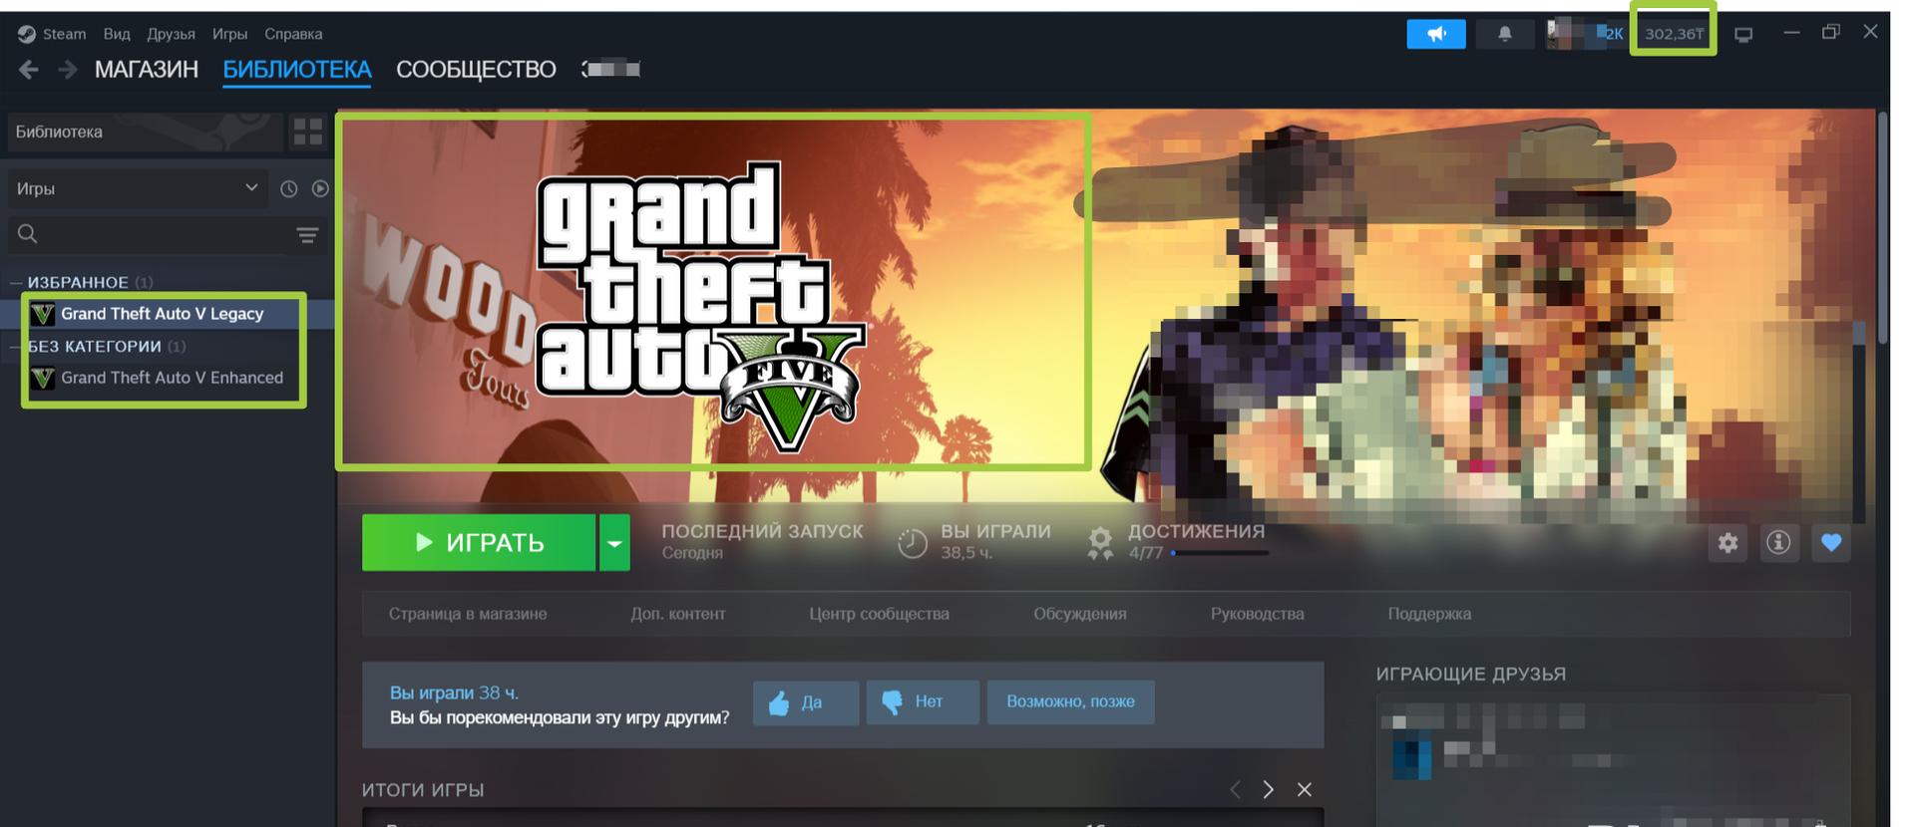Collapse the Избранное category

pyautogui.click(x=16, y=283)
